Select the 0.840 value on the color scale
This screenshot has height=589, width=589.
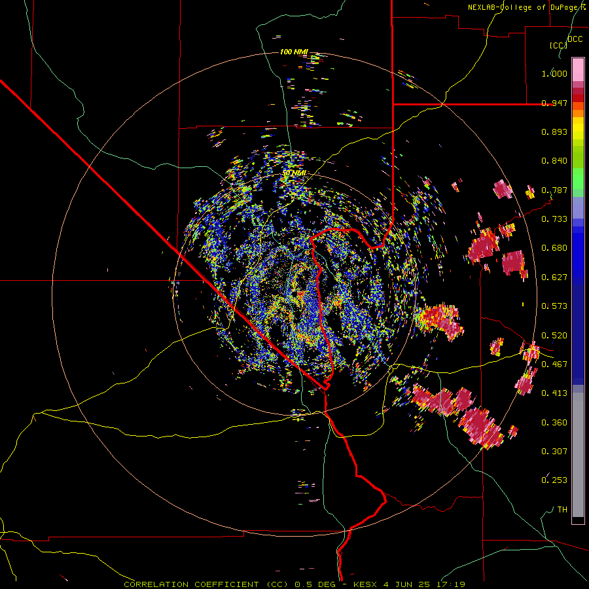point(554,161)
